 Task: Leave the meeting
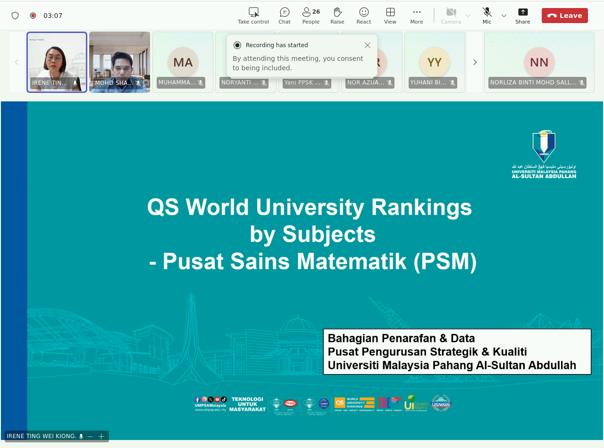point(565,16)
